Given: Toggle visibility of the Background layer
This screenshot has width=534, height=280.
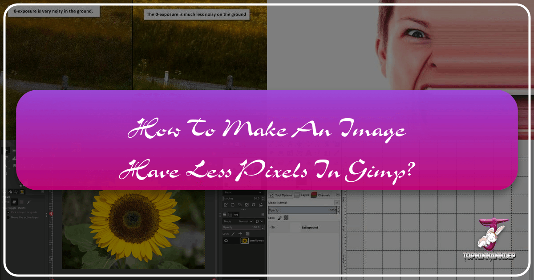Looking at the screenshot, I should pos(273,228).
